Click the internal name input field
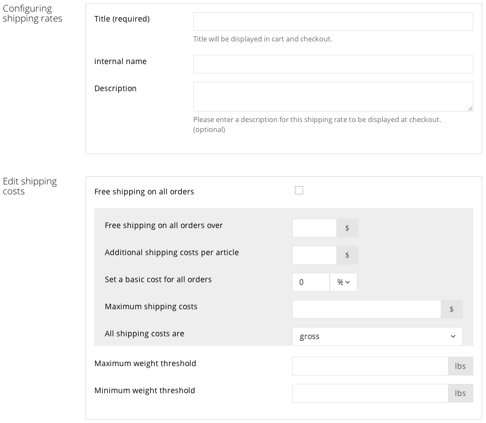Image resolution: width=486 pixels, height=423 pixels. coord(332,64)
